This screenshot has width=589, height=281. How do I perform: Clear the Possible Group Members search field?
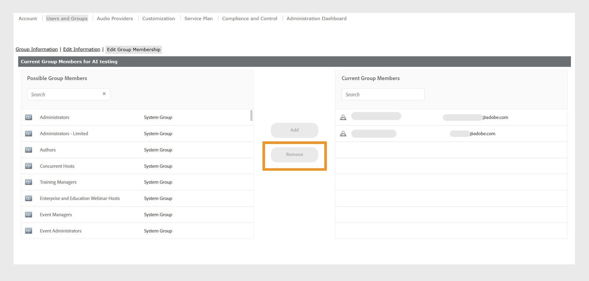click(x=104, y=94)
